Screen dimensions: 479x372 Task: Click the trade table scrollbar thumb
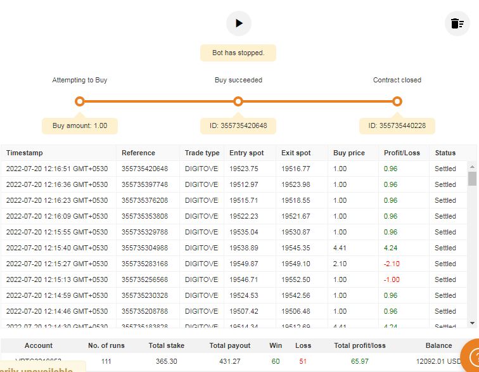click(x=472, y=179)
